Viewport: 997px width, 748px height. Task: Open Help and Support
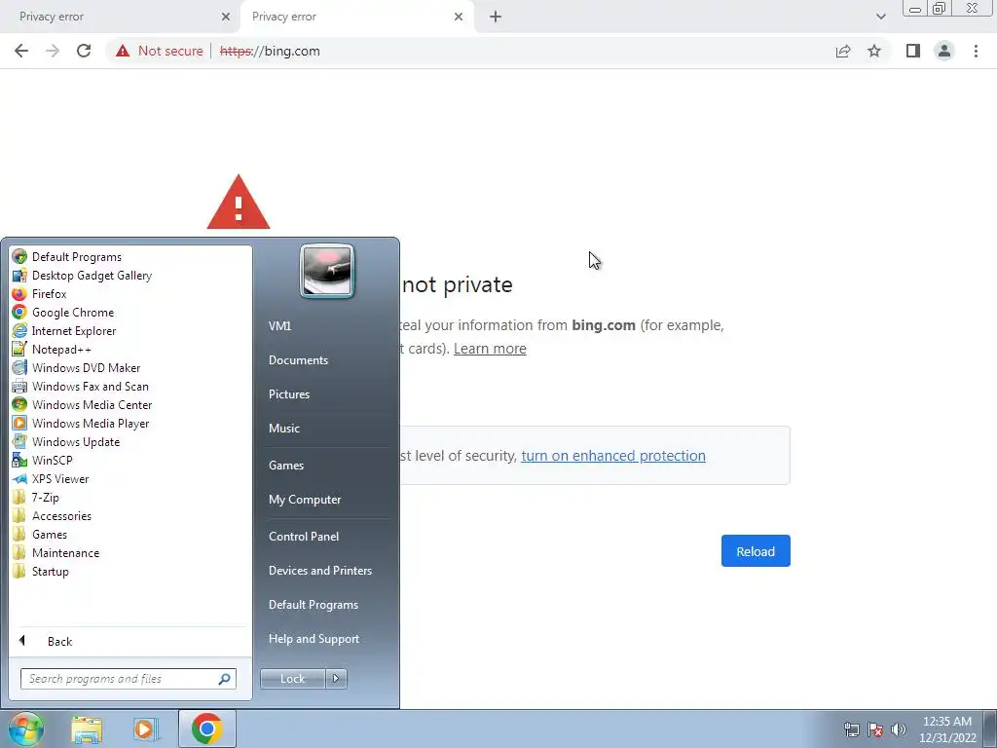(x=326, y=639)
